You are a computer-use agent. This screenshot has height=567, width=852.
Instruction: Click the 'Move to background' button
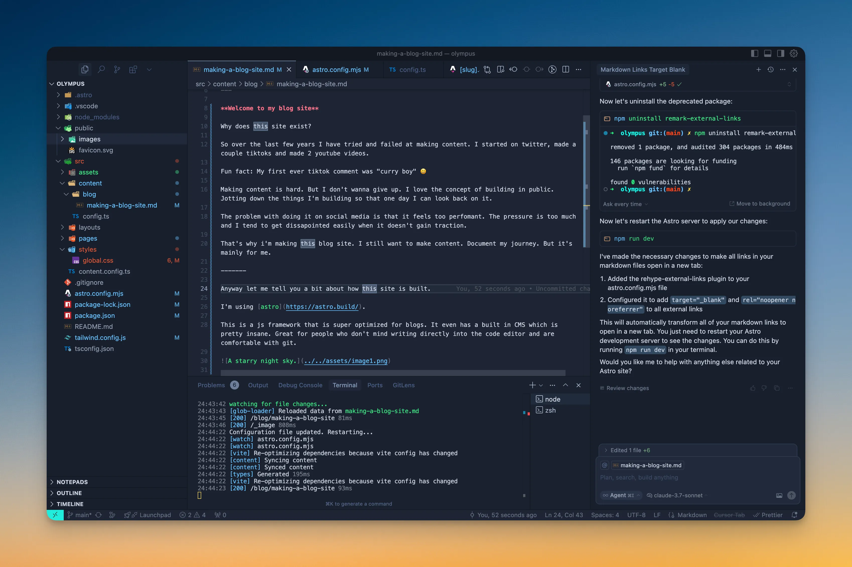760,204
